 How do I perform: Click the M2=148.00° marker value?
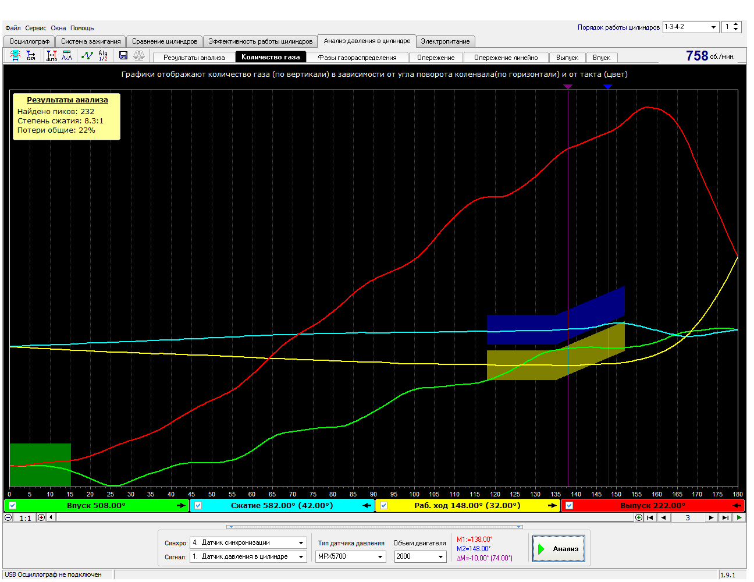(x=474, y=549)
